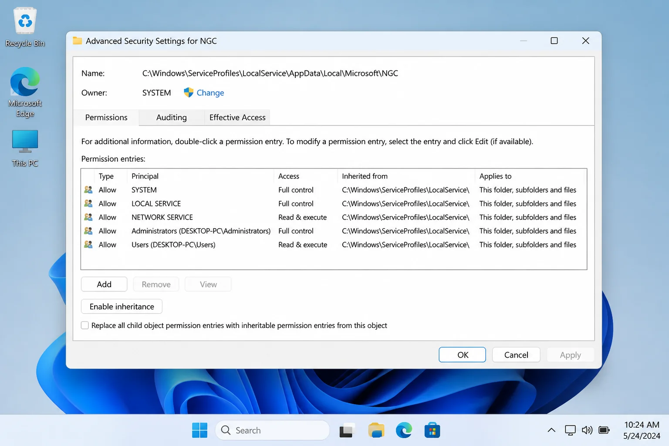Click the user group icon beside NETWORK SERVICE
Image resolution: width=669 pixels, height=446 pixels.
[x=88, y=217]
